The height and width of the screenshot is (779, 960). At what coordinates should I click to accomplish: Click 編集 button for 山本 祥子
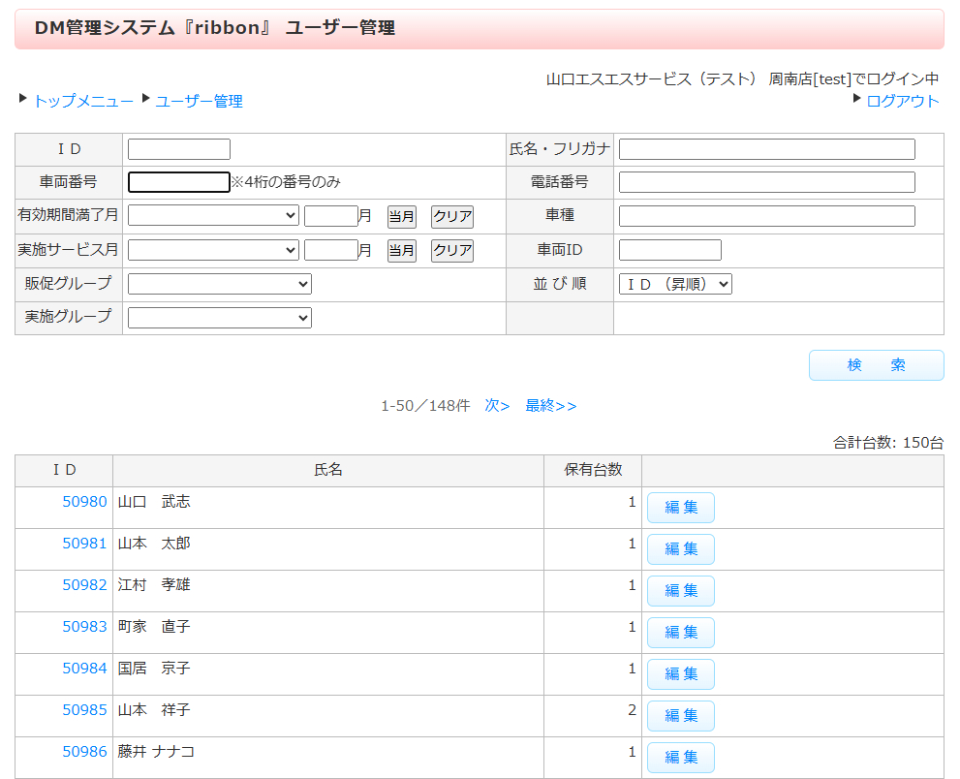coord(681,716)
